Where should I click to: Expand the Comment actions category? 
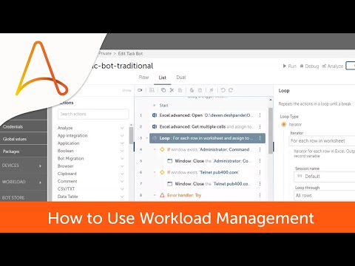coord(122,181)
